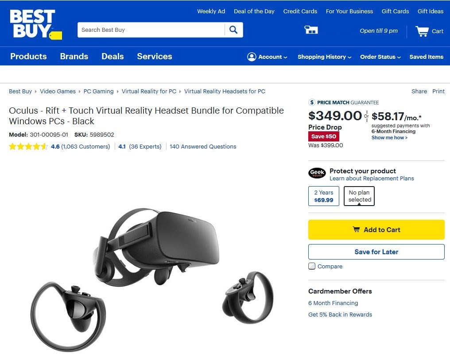Viewport: 450px width, 355px height.
Task: Focus the Search Best Buy field
Action: click(151, 30)
